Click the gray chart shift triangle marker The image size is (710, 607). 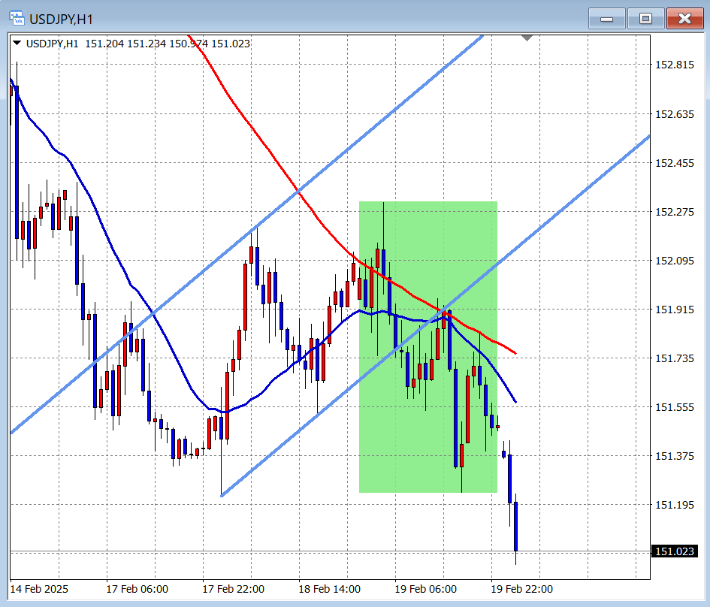[527, 37]
